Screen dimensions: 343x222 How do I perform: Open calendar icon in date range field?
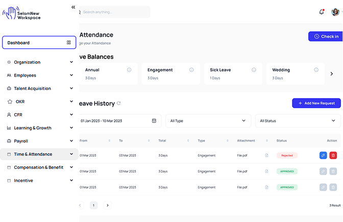[154, 121]
